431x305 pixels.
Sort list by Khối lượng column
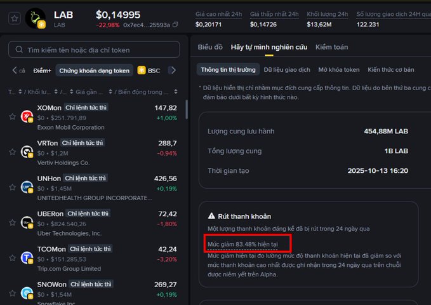56,91
